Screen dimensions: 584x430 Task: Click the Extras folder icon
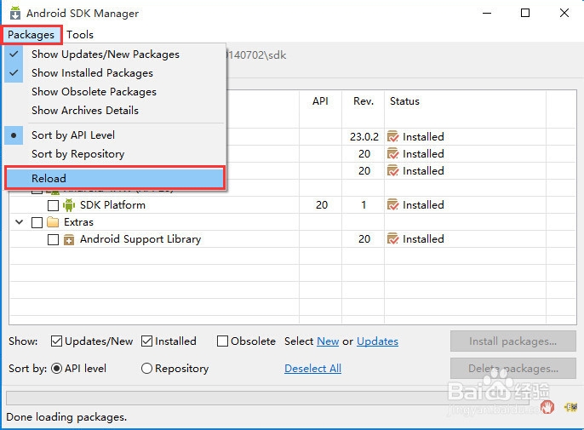[x=53, y=222]
